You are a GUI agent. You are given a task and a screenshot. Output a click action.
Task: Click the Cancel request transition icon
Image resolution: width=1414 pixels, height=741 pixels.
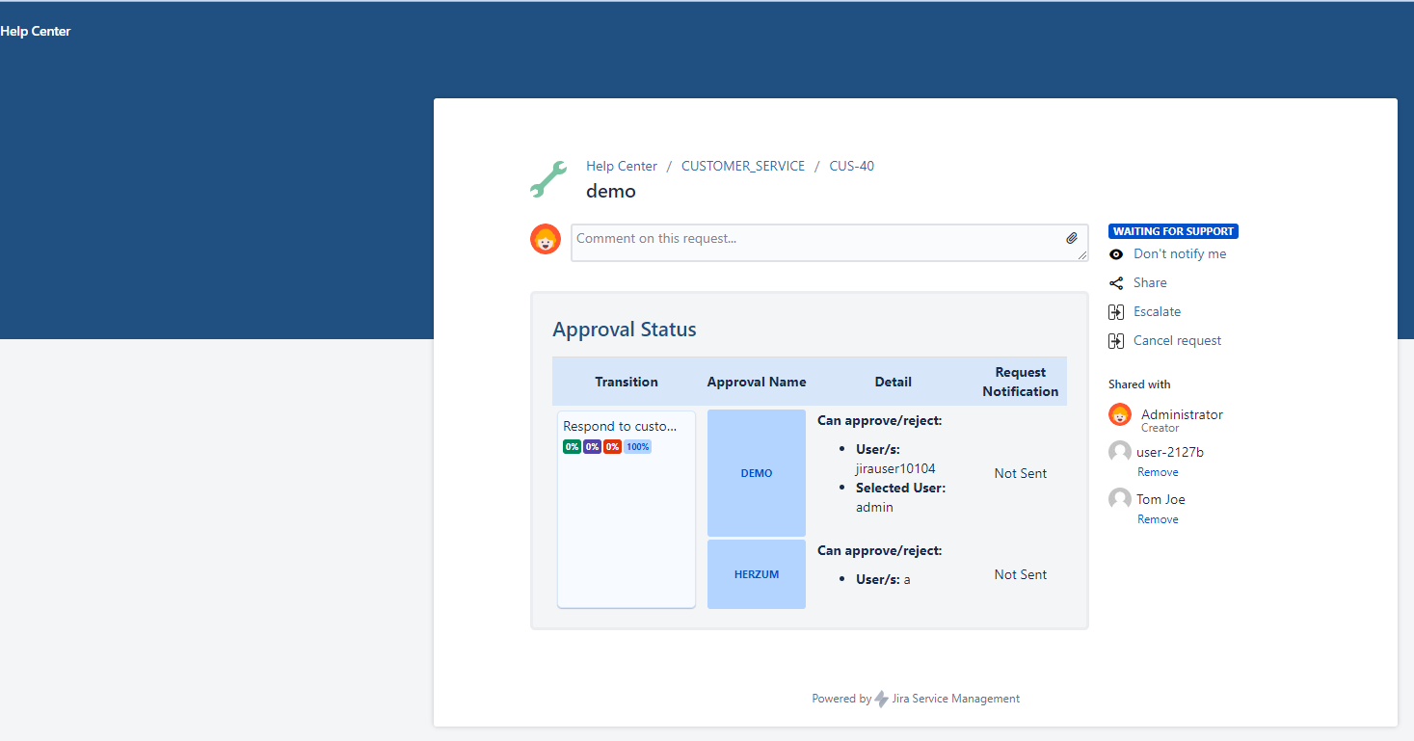point(1116,341)
